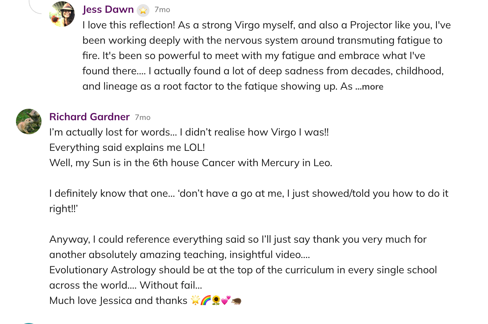Click Jess Dawn's profile photo
Image resolution: width=488 pixels, height=324 pixels.
point(62,14)
